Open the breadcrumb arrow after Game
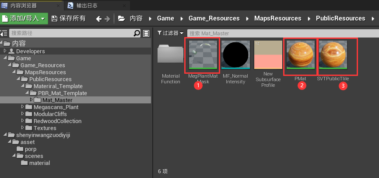The width and height of the screenshot is (379, 178). [x=182, y=19]
